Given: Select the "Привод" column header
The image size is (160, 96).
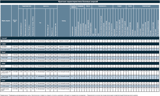Looking at the screenshot, I should [64, 21].
